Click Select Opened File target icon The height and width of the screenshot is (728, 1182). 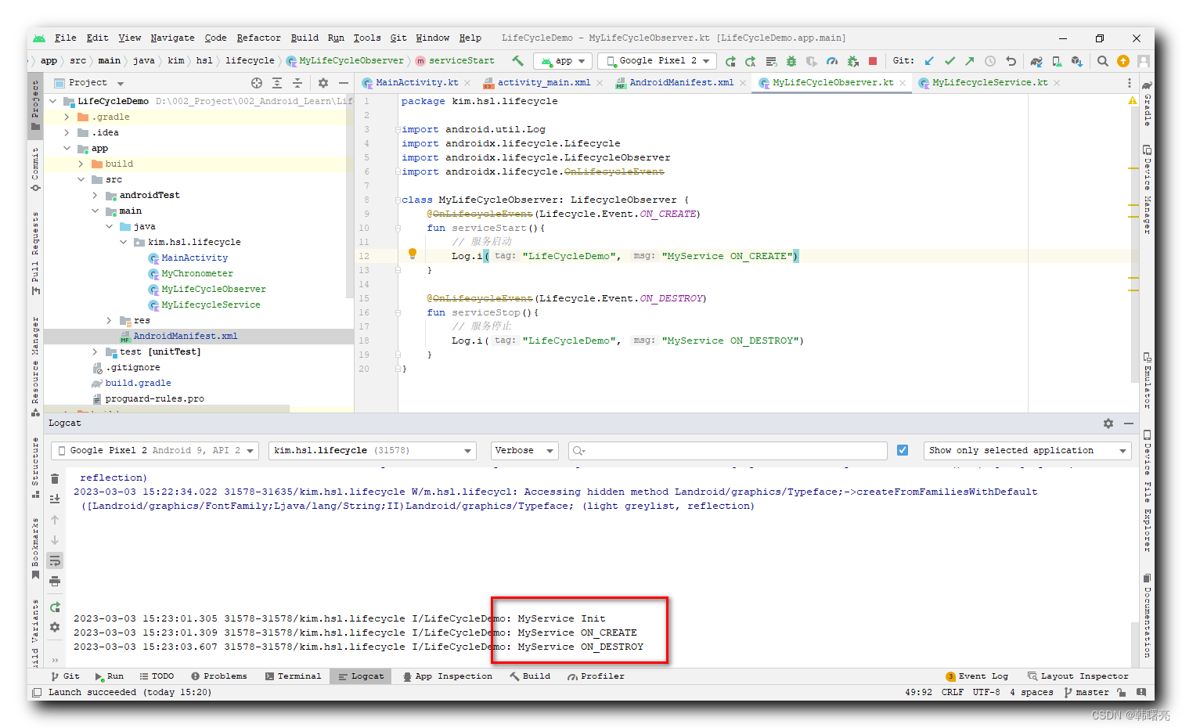(x=257, y=83)
